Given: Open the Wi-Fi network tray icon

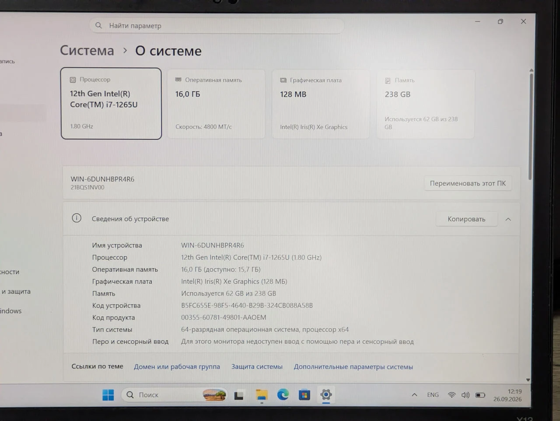Looking at the screenshot, I should coord(451,395).
